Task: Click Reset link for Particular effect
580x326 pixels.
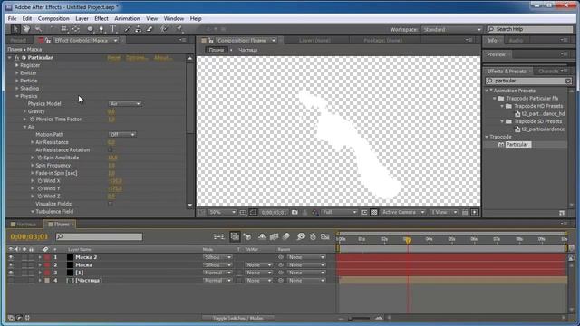Action: pyautogui.click(x=113, y=58)
